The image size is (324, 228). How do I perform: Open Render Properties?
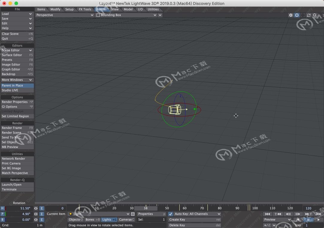coord(17,102)
